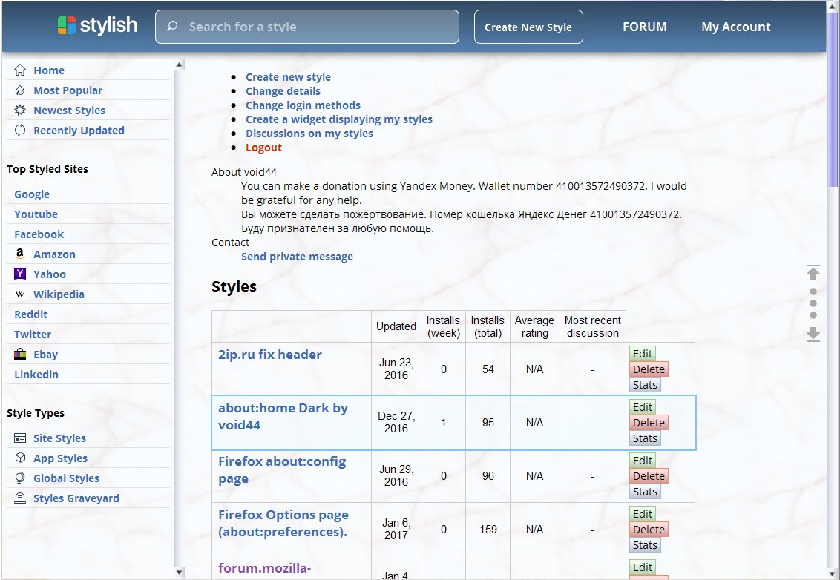The image size is (840, 580).
Task: Edit about:home Dark by void44
Action: coord(643,407)
